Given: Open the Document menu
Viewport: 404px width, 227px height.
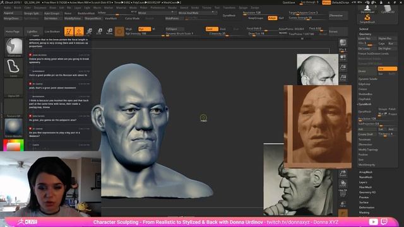Looking at the screenshot, I should (40, 8).
